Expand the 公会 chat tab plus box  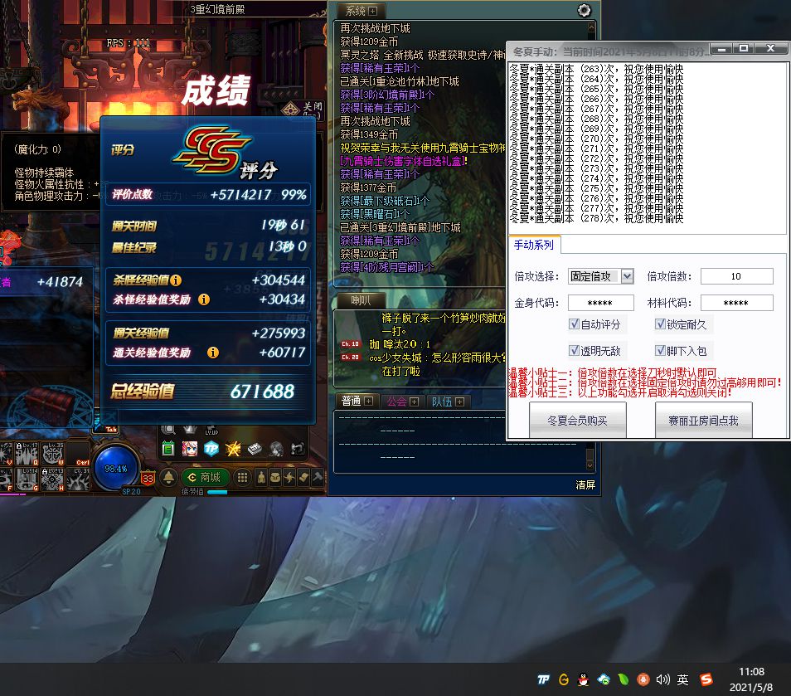(x=415, y=402)
